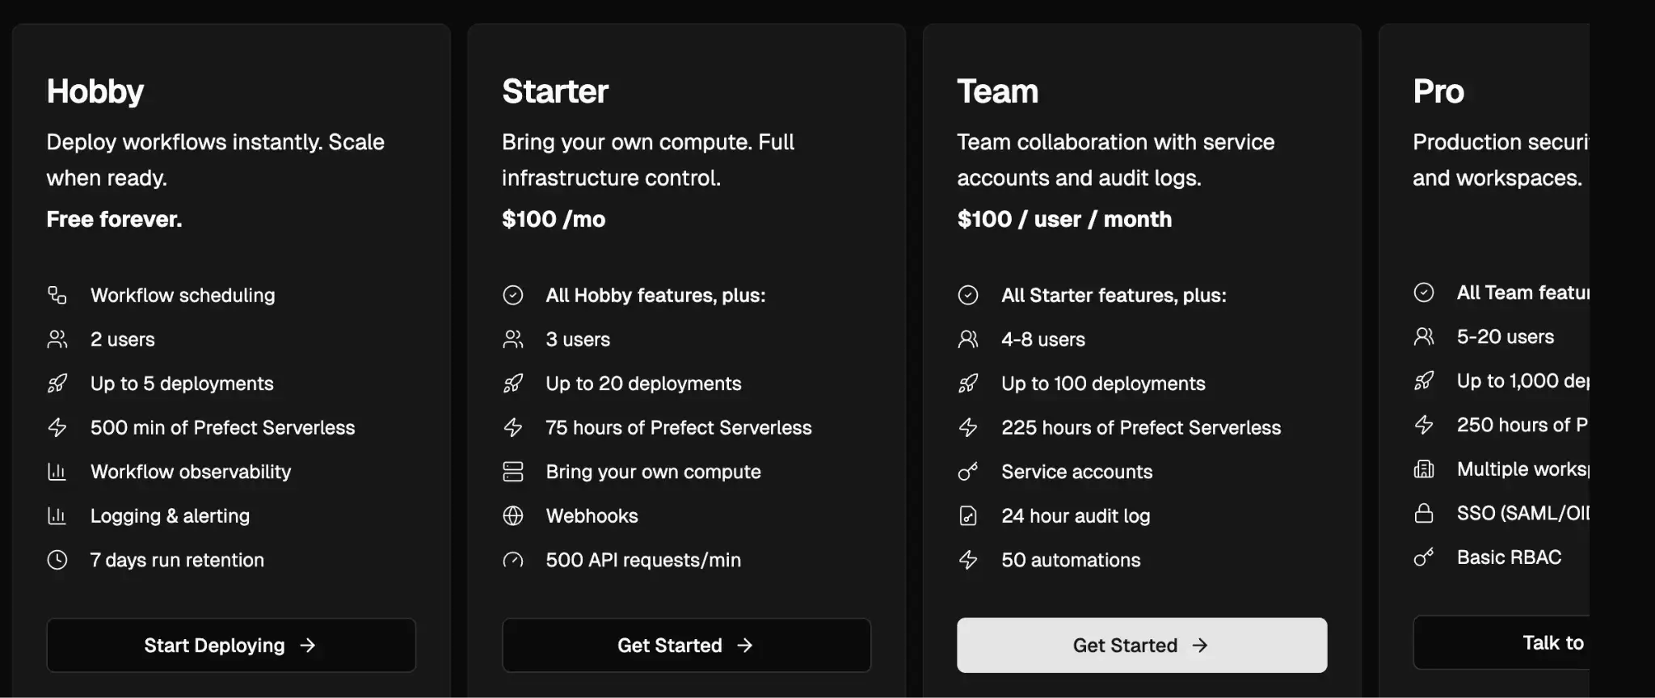Click the globe icon next to Webhooks
Image resolution: width=1655 pixels, height=698 pixels.
513,515
